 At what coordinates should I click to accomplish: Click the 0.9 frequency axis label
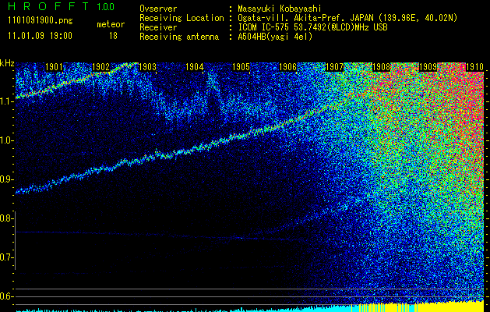coord(6,179)
